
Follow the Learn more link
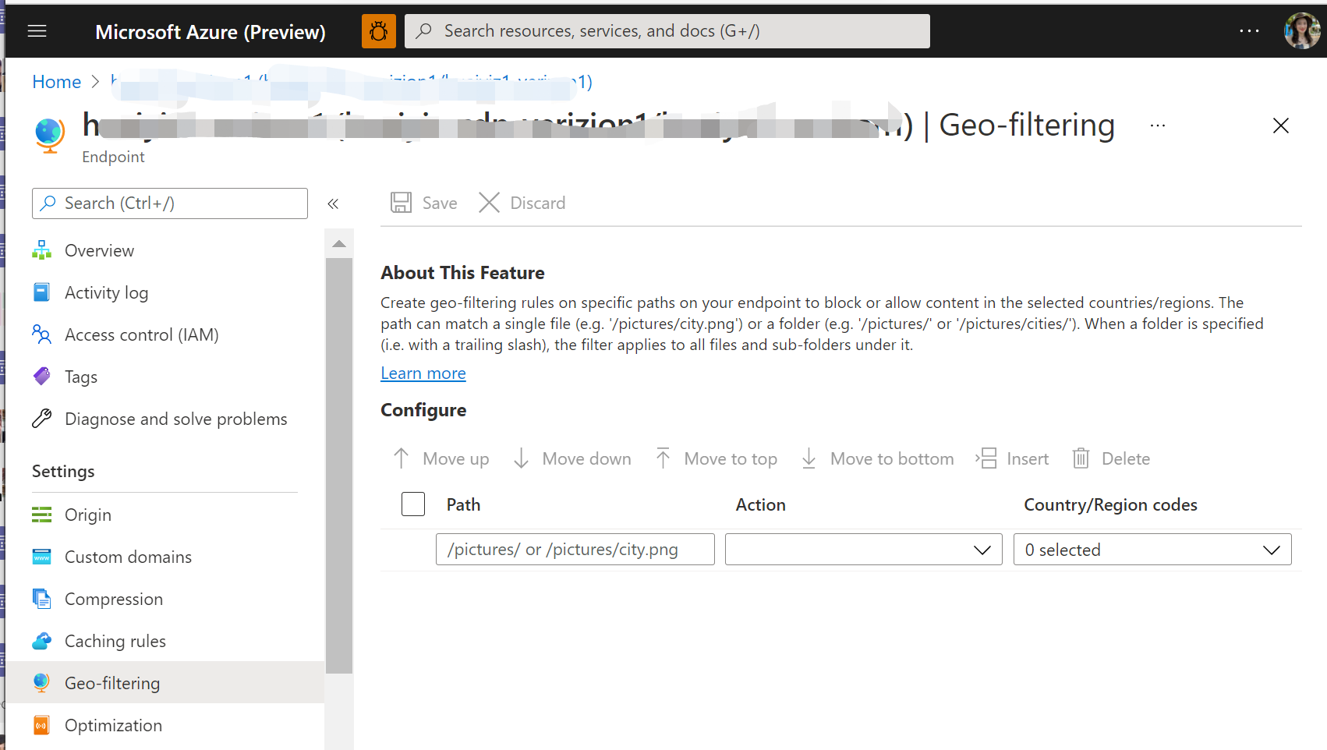coord(423,373)
